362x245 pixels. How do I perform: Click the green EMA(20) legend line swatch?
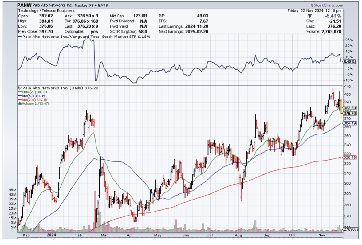coord(20,92)
